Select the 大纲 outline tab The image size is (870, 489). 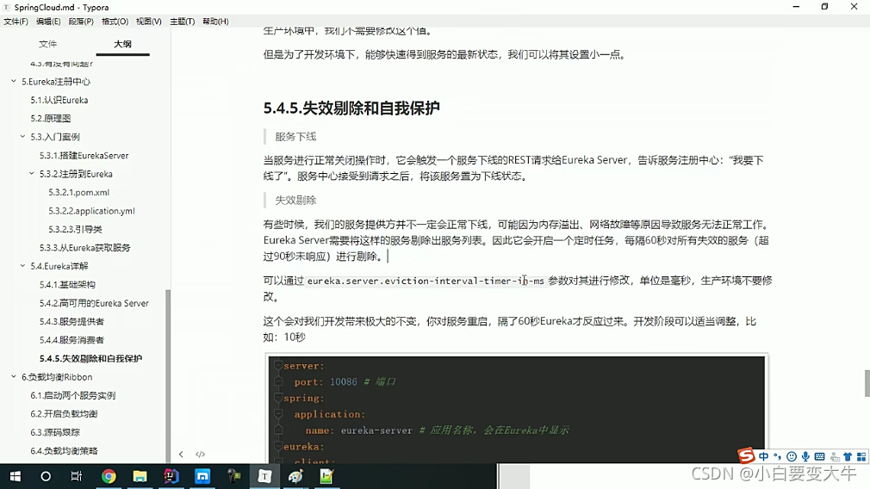(122, 44)
